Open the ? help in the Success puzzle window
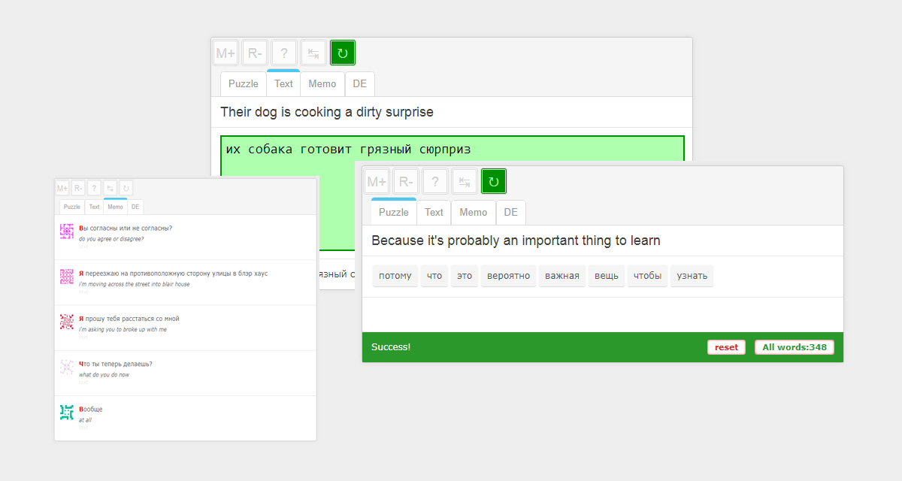 (435, 181)
